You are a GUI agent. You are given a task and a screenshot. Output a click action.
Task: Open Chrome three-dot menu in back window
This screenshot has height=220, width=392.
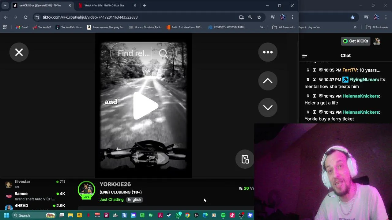click(386, 17)
